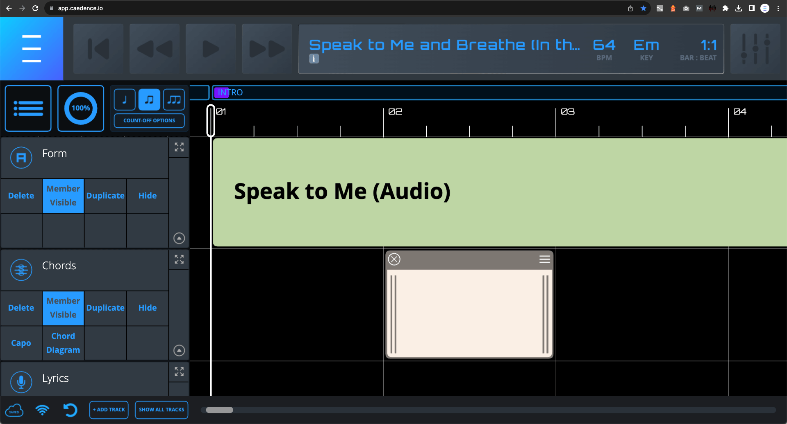Open the chord block hamburger menu
Viewport: 787px width, 424px height.
click(544, 259)
